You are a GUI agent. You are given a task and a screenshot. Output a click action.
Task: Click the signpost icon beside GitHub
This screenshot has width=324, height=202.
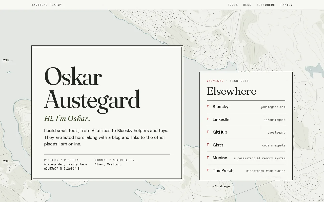pos(208,132)
